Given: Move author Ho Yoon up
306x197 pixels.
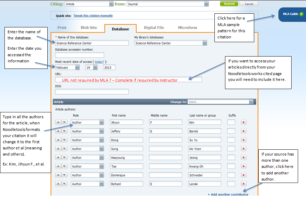Looking at the screenshot, I should [58, 149].
